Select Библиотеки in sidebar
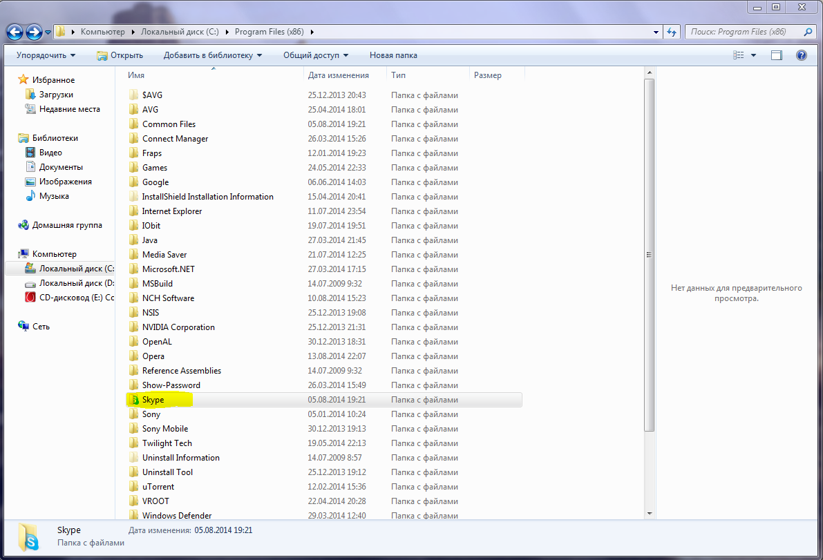 [55, 138]
